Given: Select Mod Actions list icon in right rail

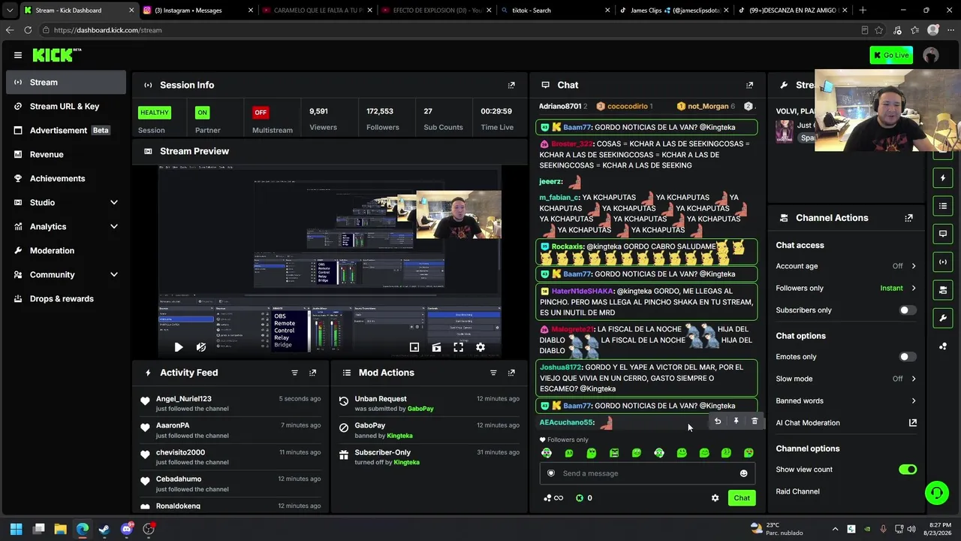Looking at the screenshot, I should click(943, 206).
